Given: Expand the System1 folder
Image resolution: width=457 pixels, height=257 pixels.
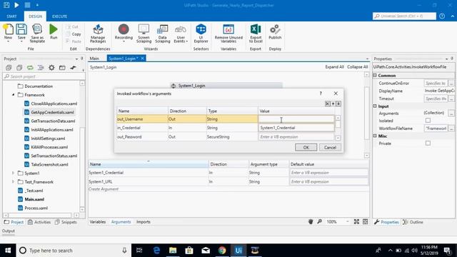Looking at the screenshot, I should coord(13,173).
